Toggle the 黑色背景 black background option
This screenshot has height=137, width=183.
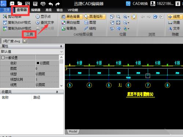72,16
